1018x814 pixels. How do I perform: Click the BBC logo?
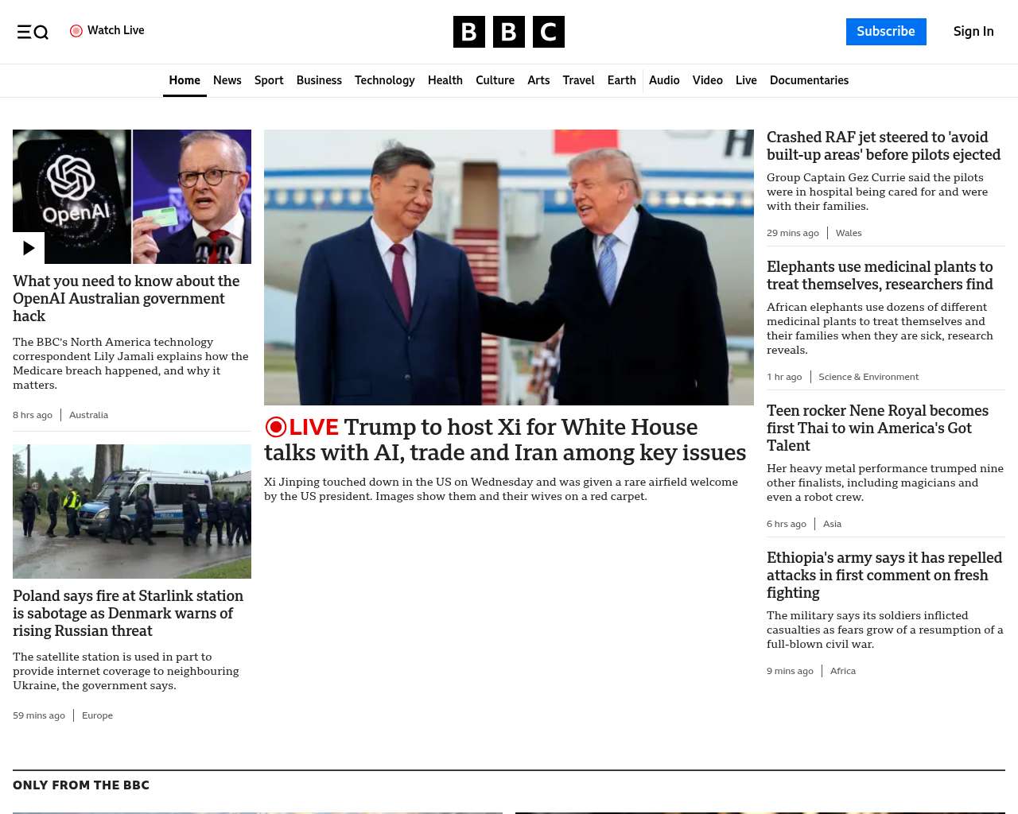click(x=509, y=32)
